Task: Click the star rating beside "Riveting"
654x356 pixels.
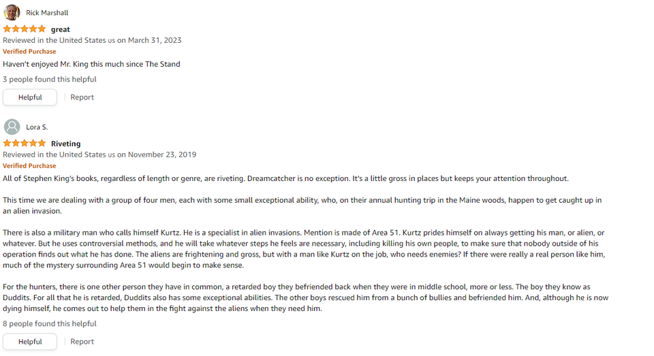Action: click(25, 144)
